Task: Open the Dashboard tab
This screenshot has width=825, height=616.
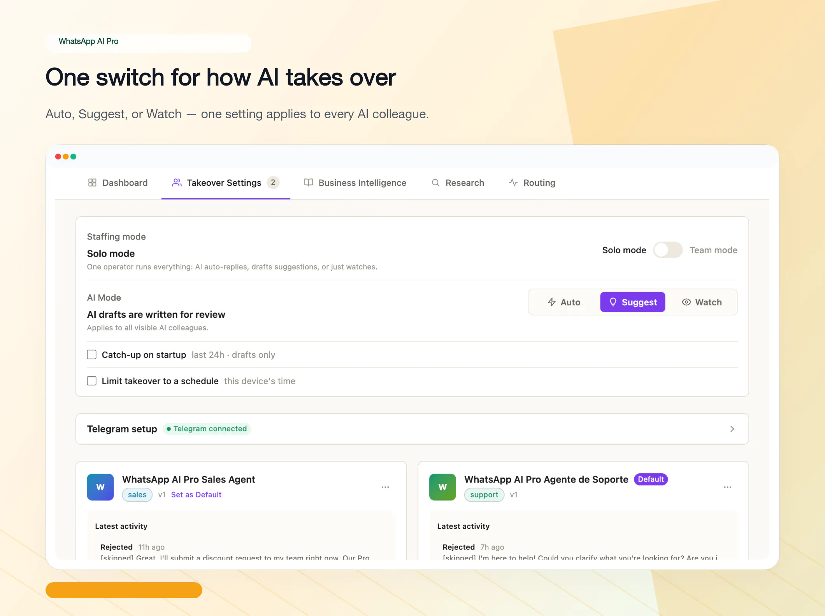Action: pos(118,183)
